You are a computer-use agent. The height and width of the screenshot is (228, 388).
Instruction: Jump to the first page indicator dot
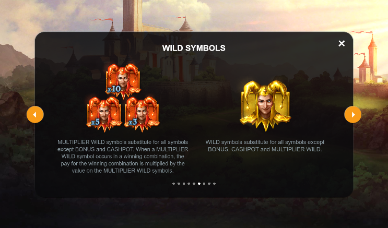(x=174, y=184)
